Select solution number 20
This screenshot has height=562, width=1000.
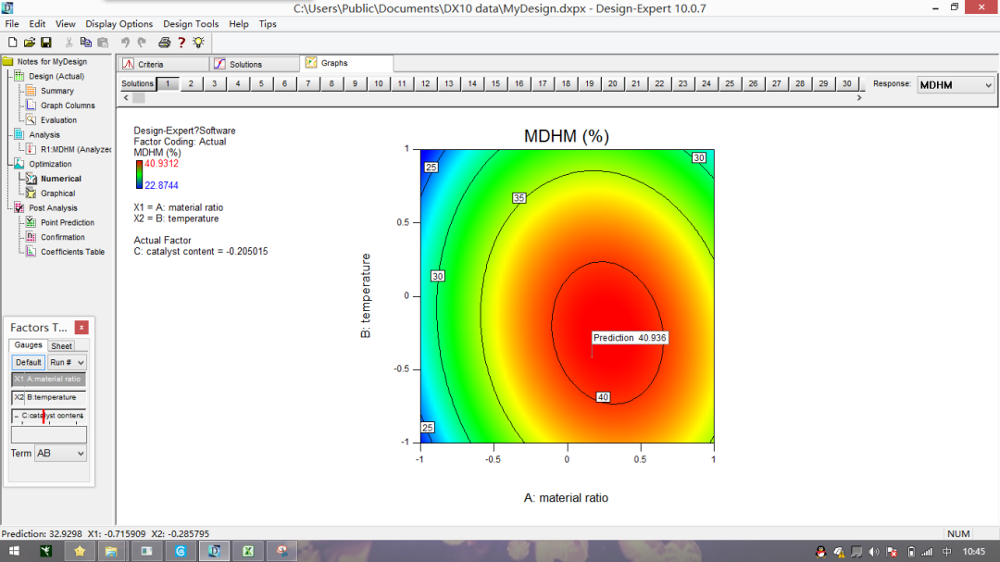tap(612, 83)
